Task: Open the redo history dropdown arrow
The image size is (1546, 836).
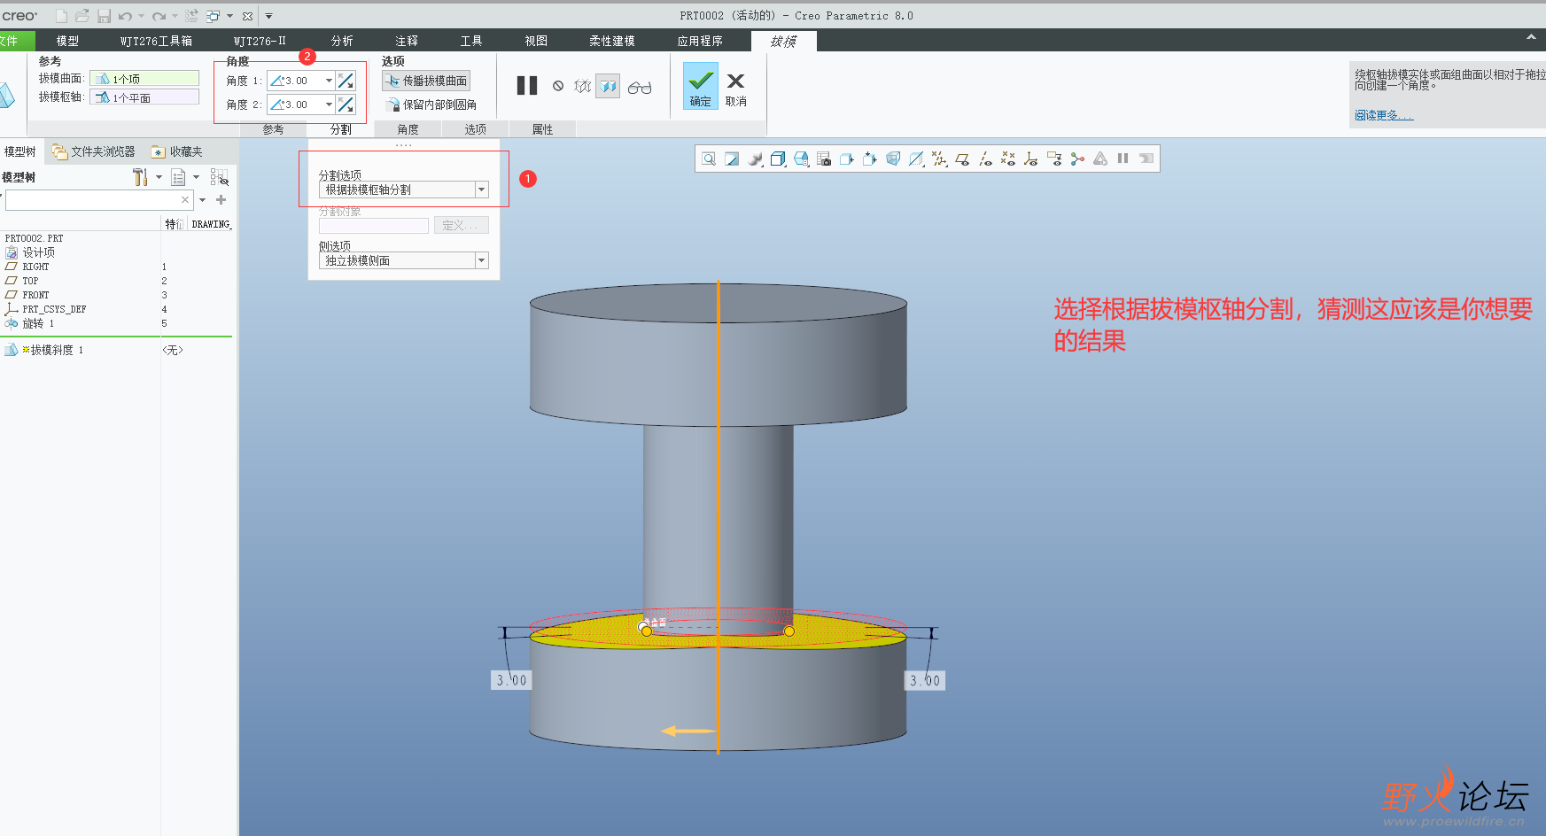Action: pyautogui.click(x=175, y=16)
